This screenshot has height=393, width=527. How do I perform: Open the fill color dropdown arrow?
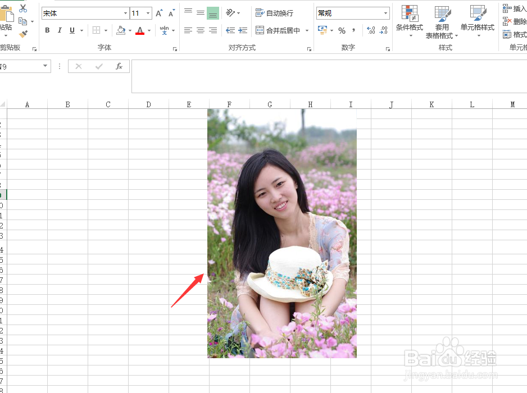click(x=130, y=30)
